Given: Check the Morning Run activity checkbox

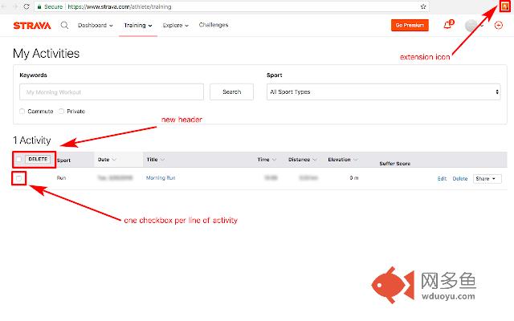Looking at the screenshot, I should 18,178.
